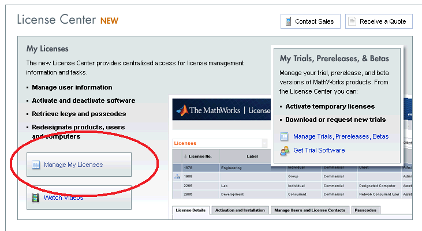The height and width of the screenshot is (231, 422).
Task: Click the people icon beside Get Trial Software
Action: click(284, 151)
